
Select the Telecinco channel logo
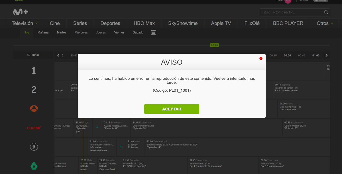34,147
